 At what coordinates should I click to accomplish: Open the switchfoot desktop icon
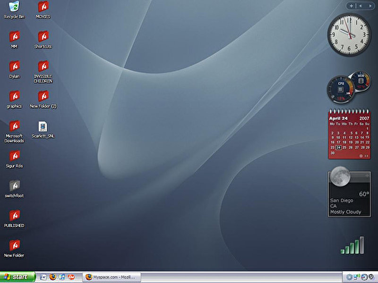pos(14,186)
